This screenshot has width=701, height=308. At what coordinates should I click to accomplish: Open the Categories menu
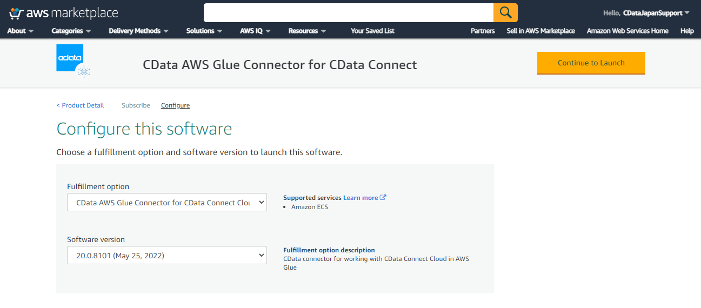point(71,31)
